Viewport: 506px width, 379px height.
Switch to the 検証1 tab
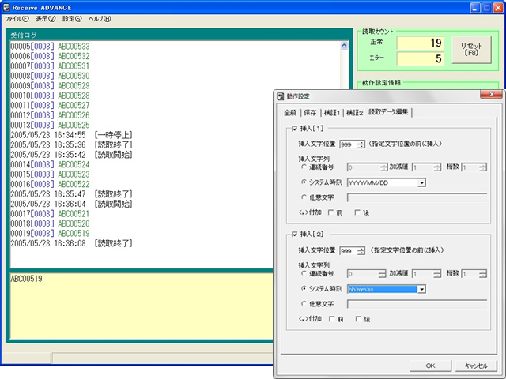pos(332,113)
